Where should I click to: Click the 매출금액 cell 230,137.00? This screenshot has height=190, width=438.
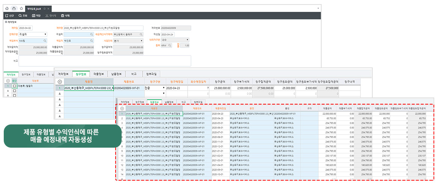tap(327, 156)
